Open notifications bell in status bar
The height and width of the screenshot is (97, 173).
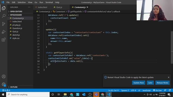(170, 90)
